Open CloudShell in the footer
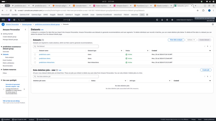Screen dimensions: 216x121 [6, 119]
